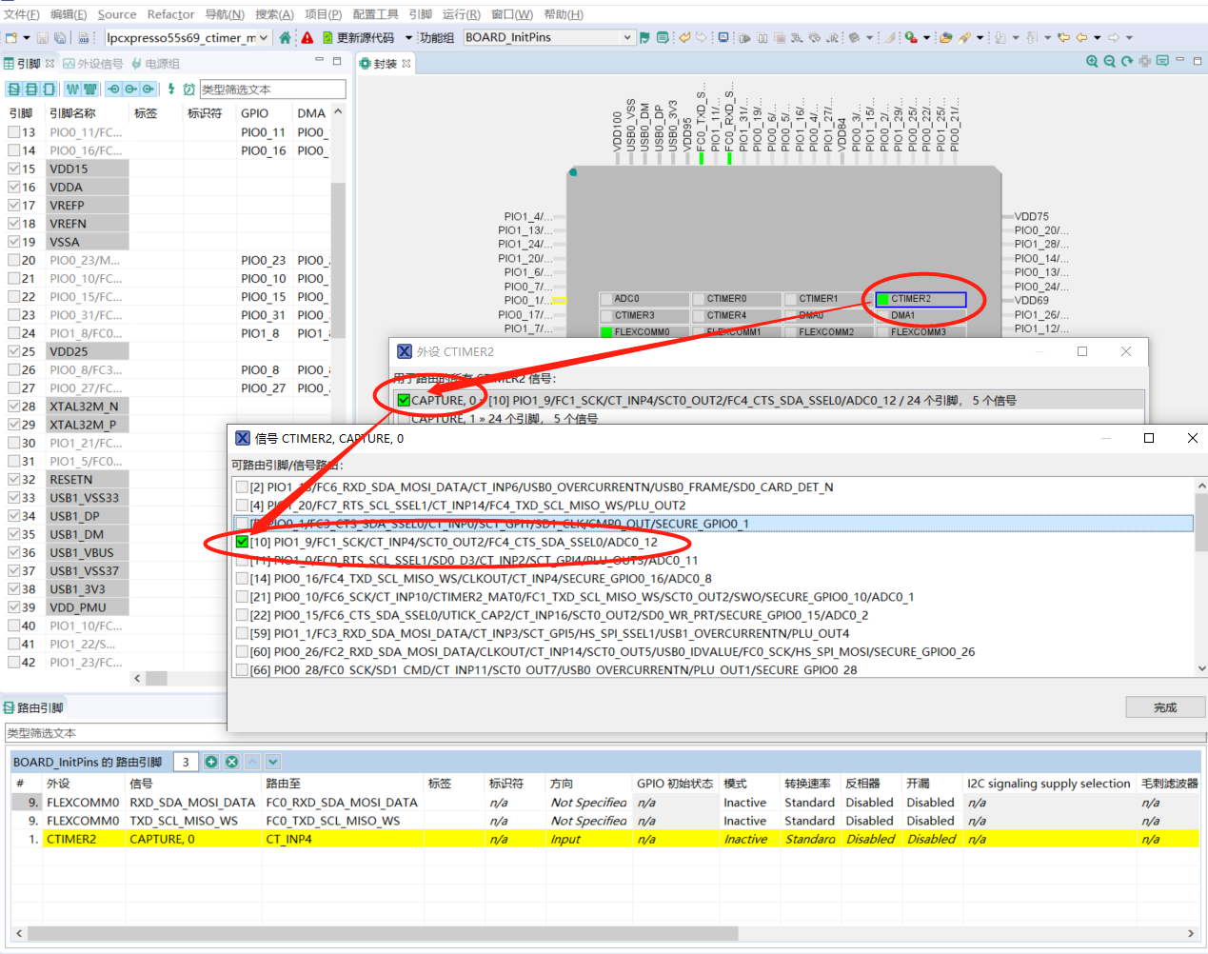This screenshot has height=954, width=1208.
Task: Open the lpcxpresso55s69_ctimer project dropdown
Action: [x=264, y=38]
